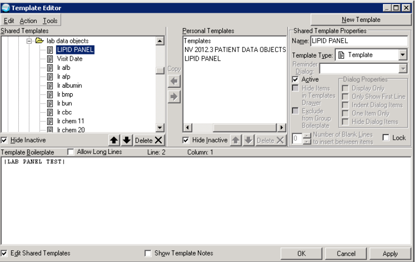
Task: Click in the Template Boilerplate text area
Action: click(x=207, y=200)
